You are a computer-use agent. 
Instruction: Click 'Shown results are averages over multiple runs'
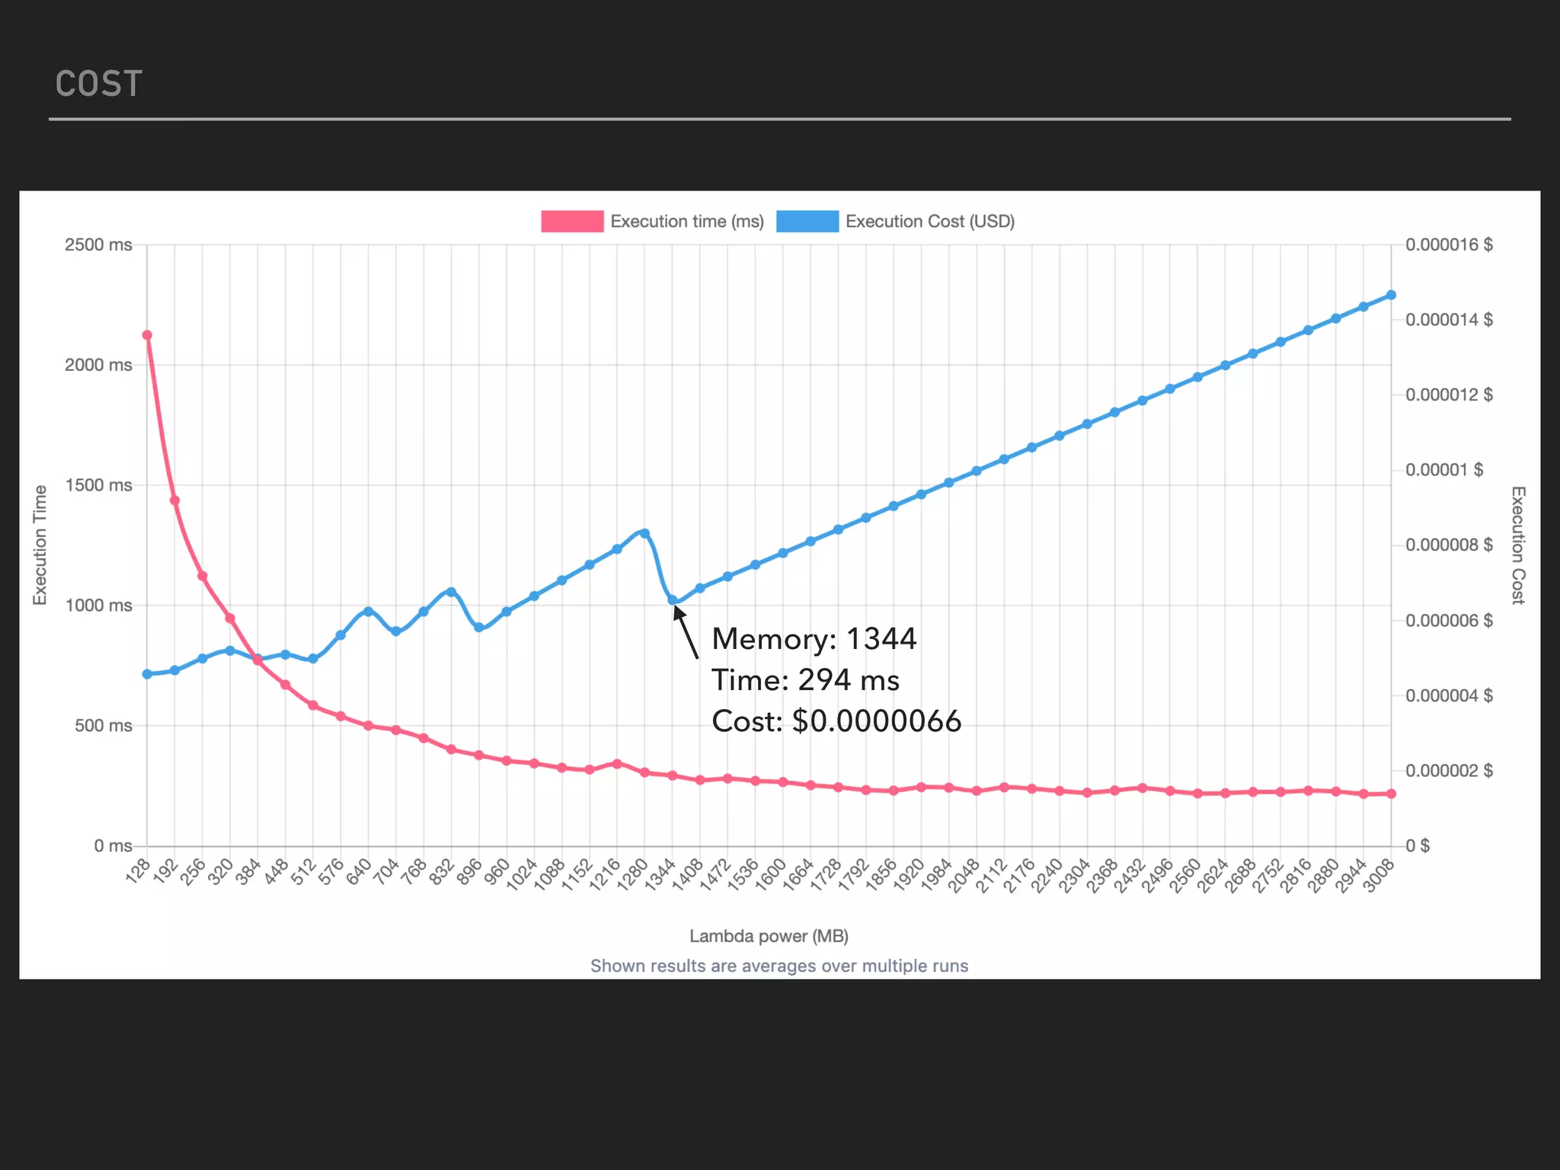tap(779, 966)
